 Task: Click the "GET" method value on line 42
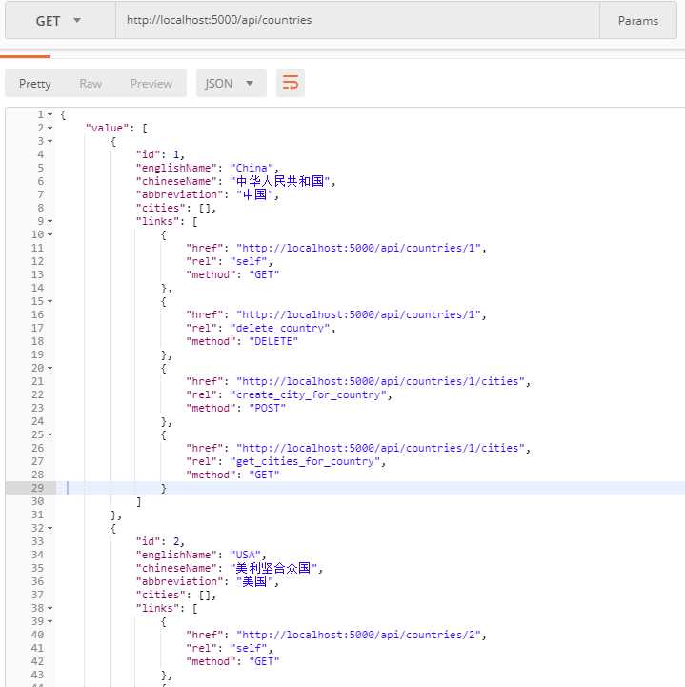pyautogui.click(x=264, y=661)
